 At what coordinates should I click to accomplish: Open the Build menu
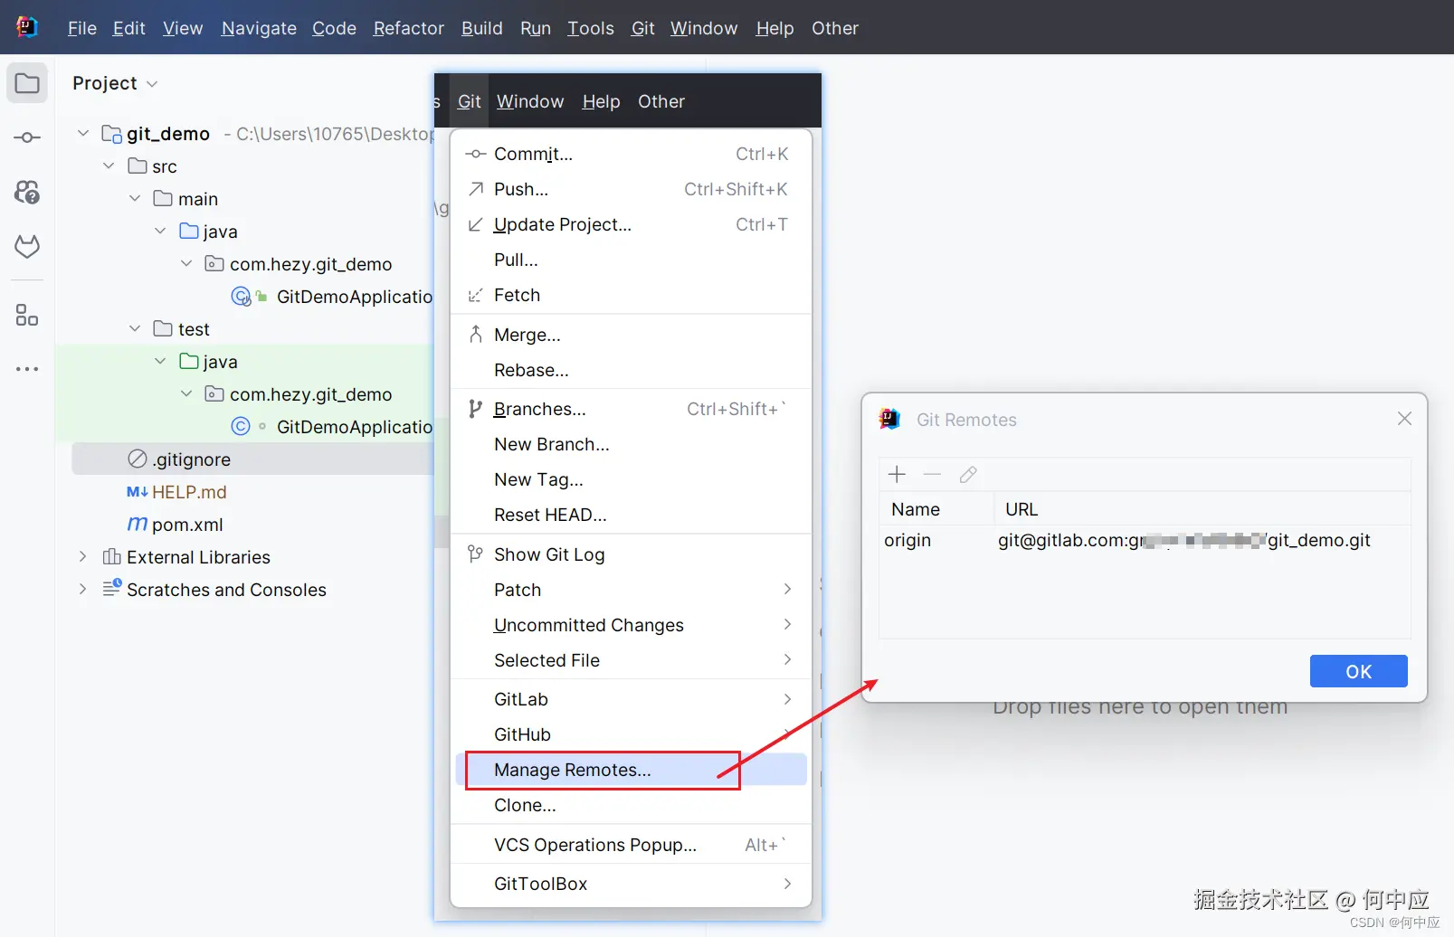pyautogui.click(x=482, y=28)
